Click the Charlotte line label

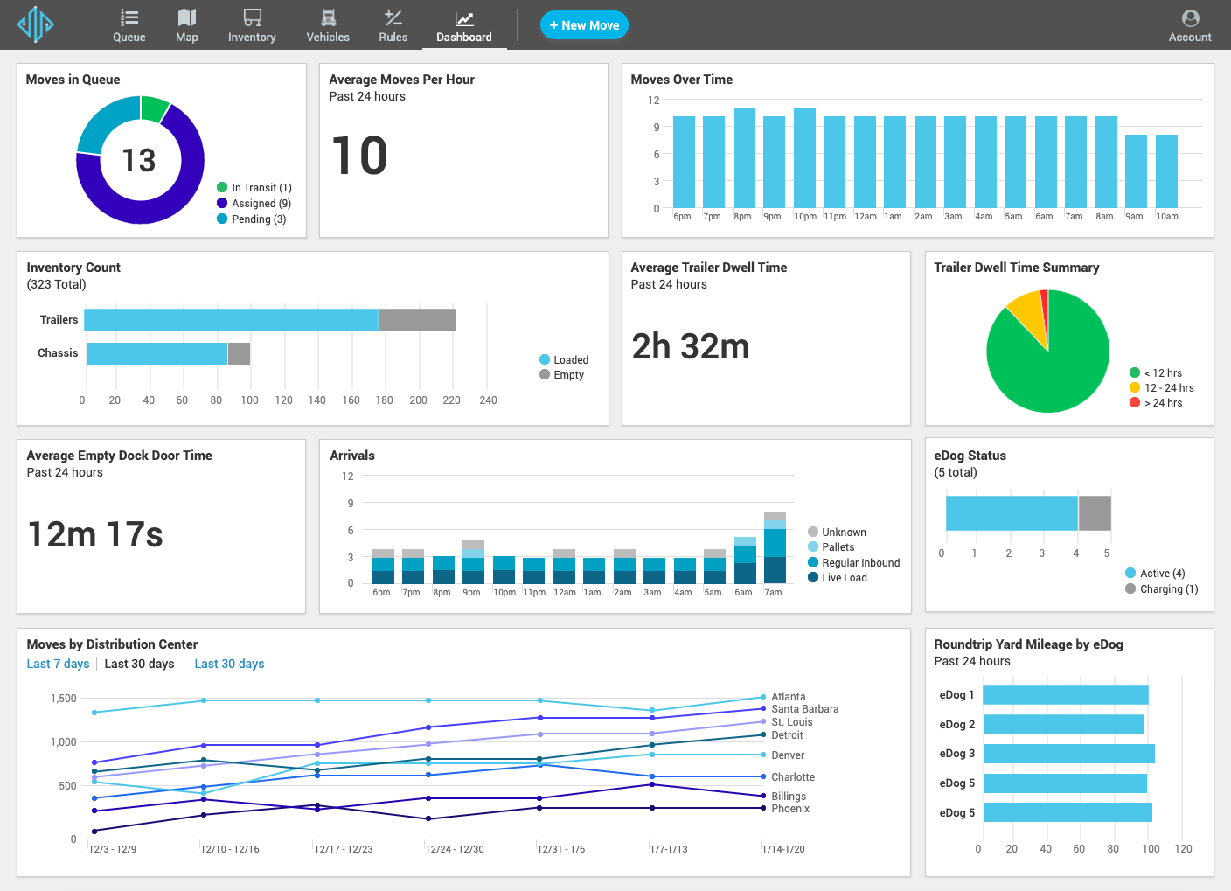[793, 777]
